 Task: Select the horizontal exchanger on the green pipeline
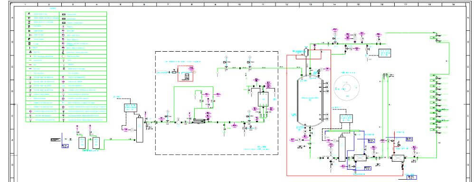point(199,121)
